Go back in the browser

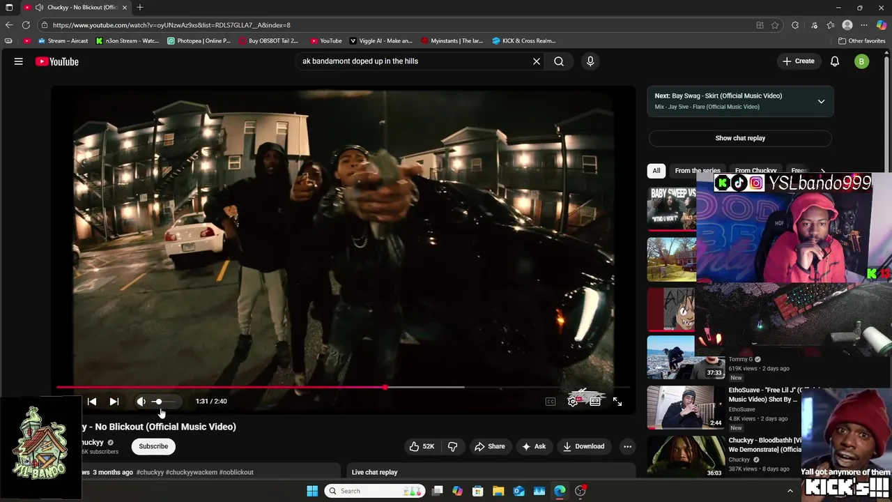click(x=9, y=25)
